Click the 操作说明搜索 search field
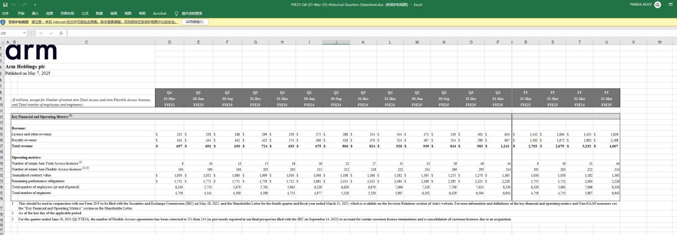 click(192, 12)
